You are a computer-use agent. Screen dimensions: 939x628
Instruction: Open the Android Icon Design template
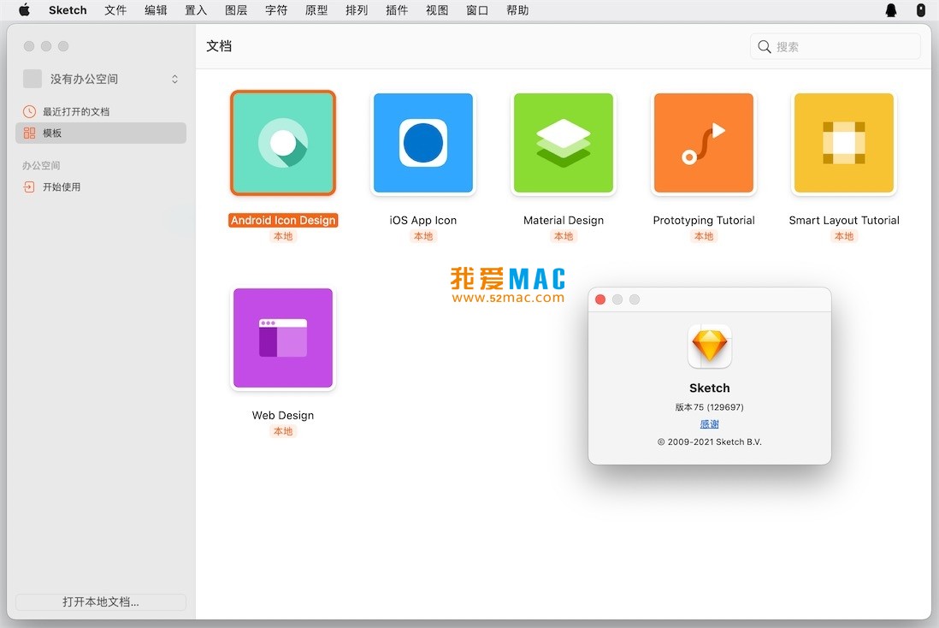point(283,143)
